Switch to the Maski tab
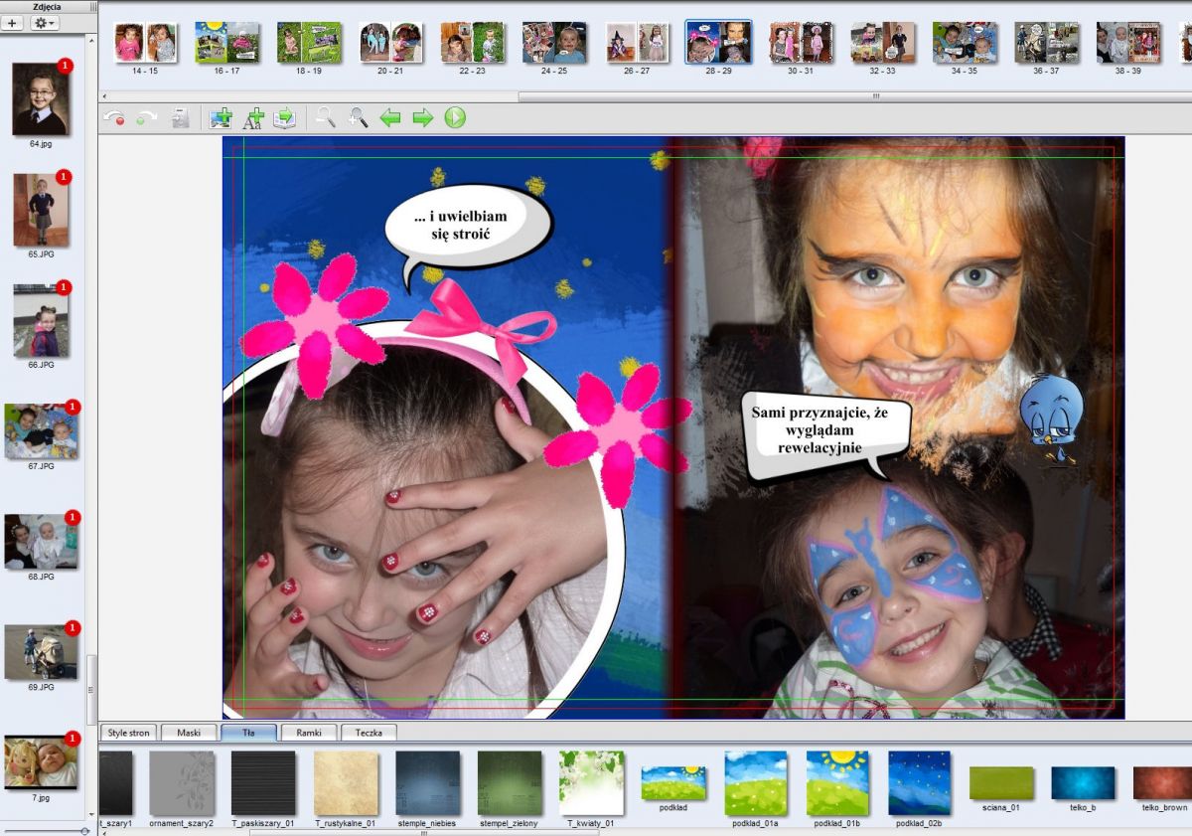Viewport: 1192px width, 836px height. pos(188,733)
